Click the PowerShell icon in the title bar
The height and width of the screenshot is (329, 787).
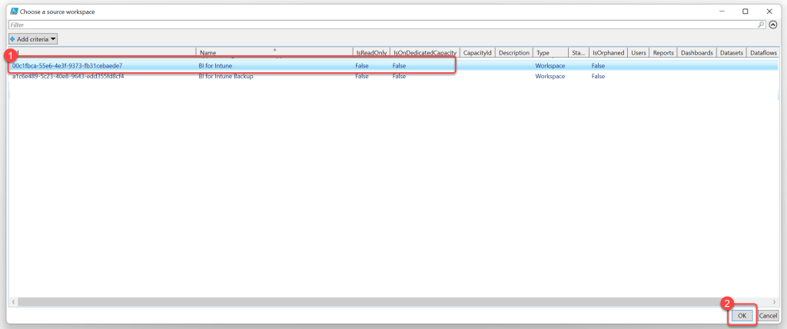[x=13, y=12]
